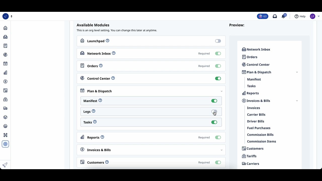Collapse Invoices & Bills in preview
This screenshot has height=181, width=322.
(297, 101)
